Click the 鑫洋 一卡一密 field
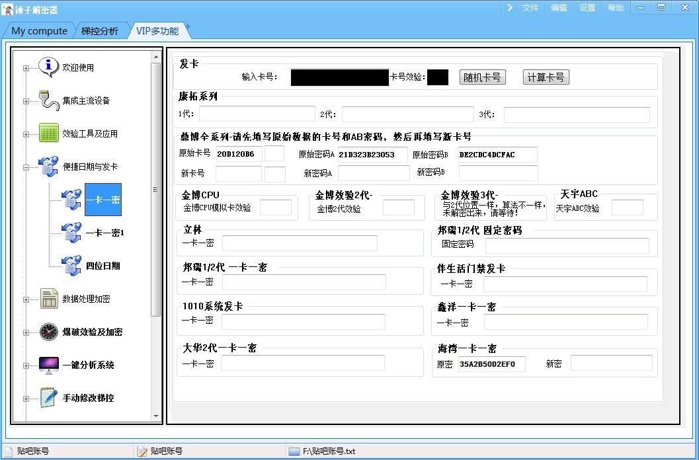This screenshot has height=460, width=699. (x=565, y=322)
